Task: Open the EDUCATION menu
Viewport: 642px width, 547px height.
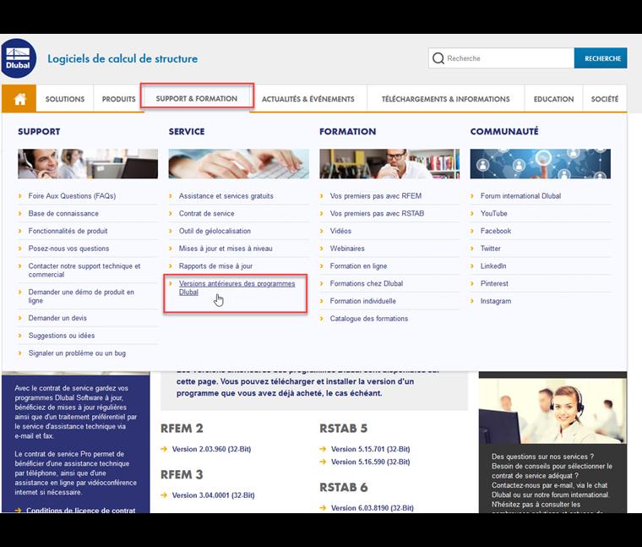Action: [553, 99]
